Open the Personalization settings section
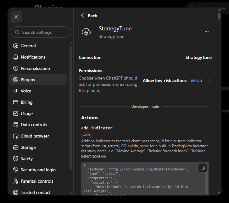This screenshot has width=229, height=203. pos(38,68)
